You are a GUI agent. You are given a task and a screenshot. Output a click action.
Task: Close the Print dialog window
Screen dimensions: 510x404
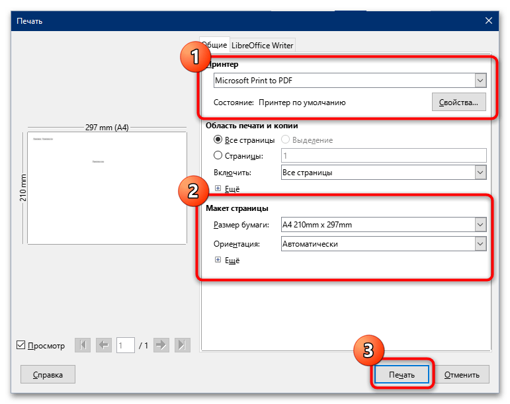point(489,21)
